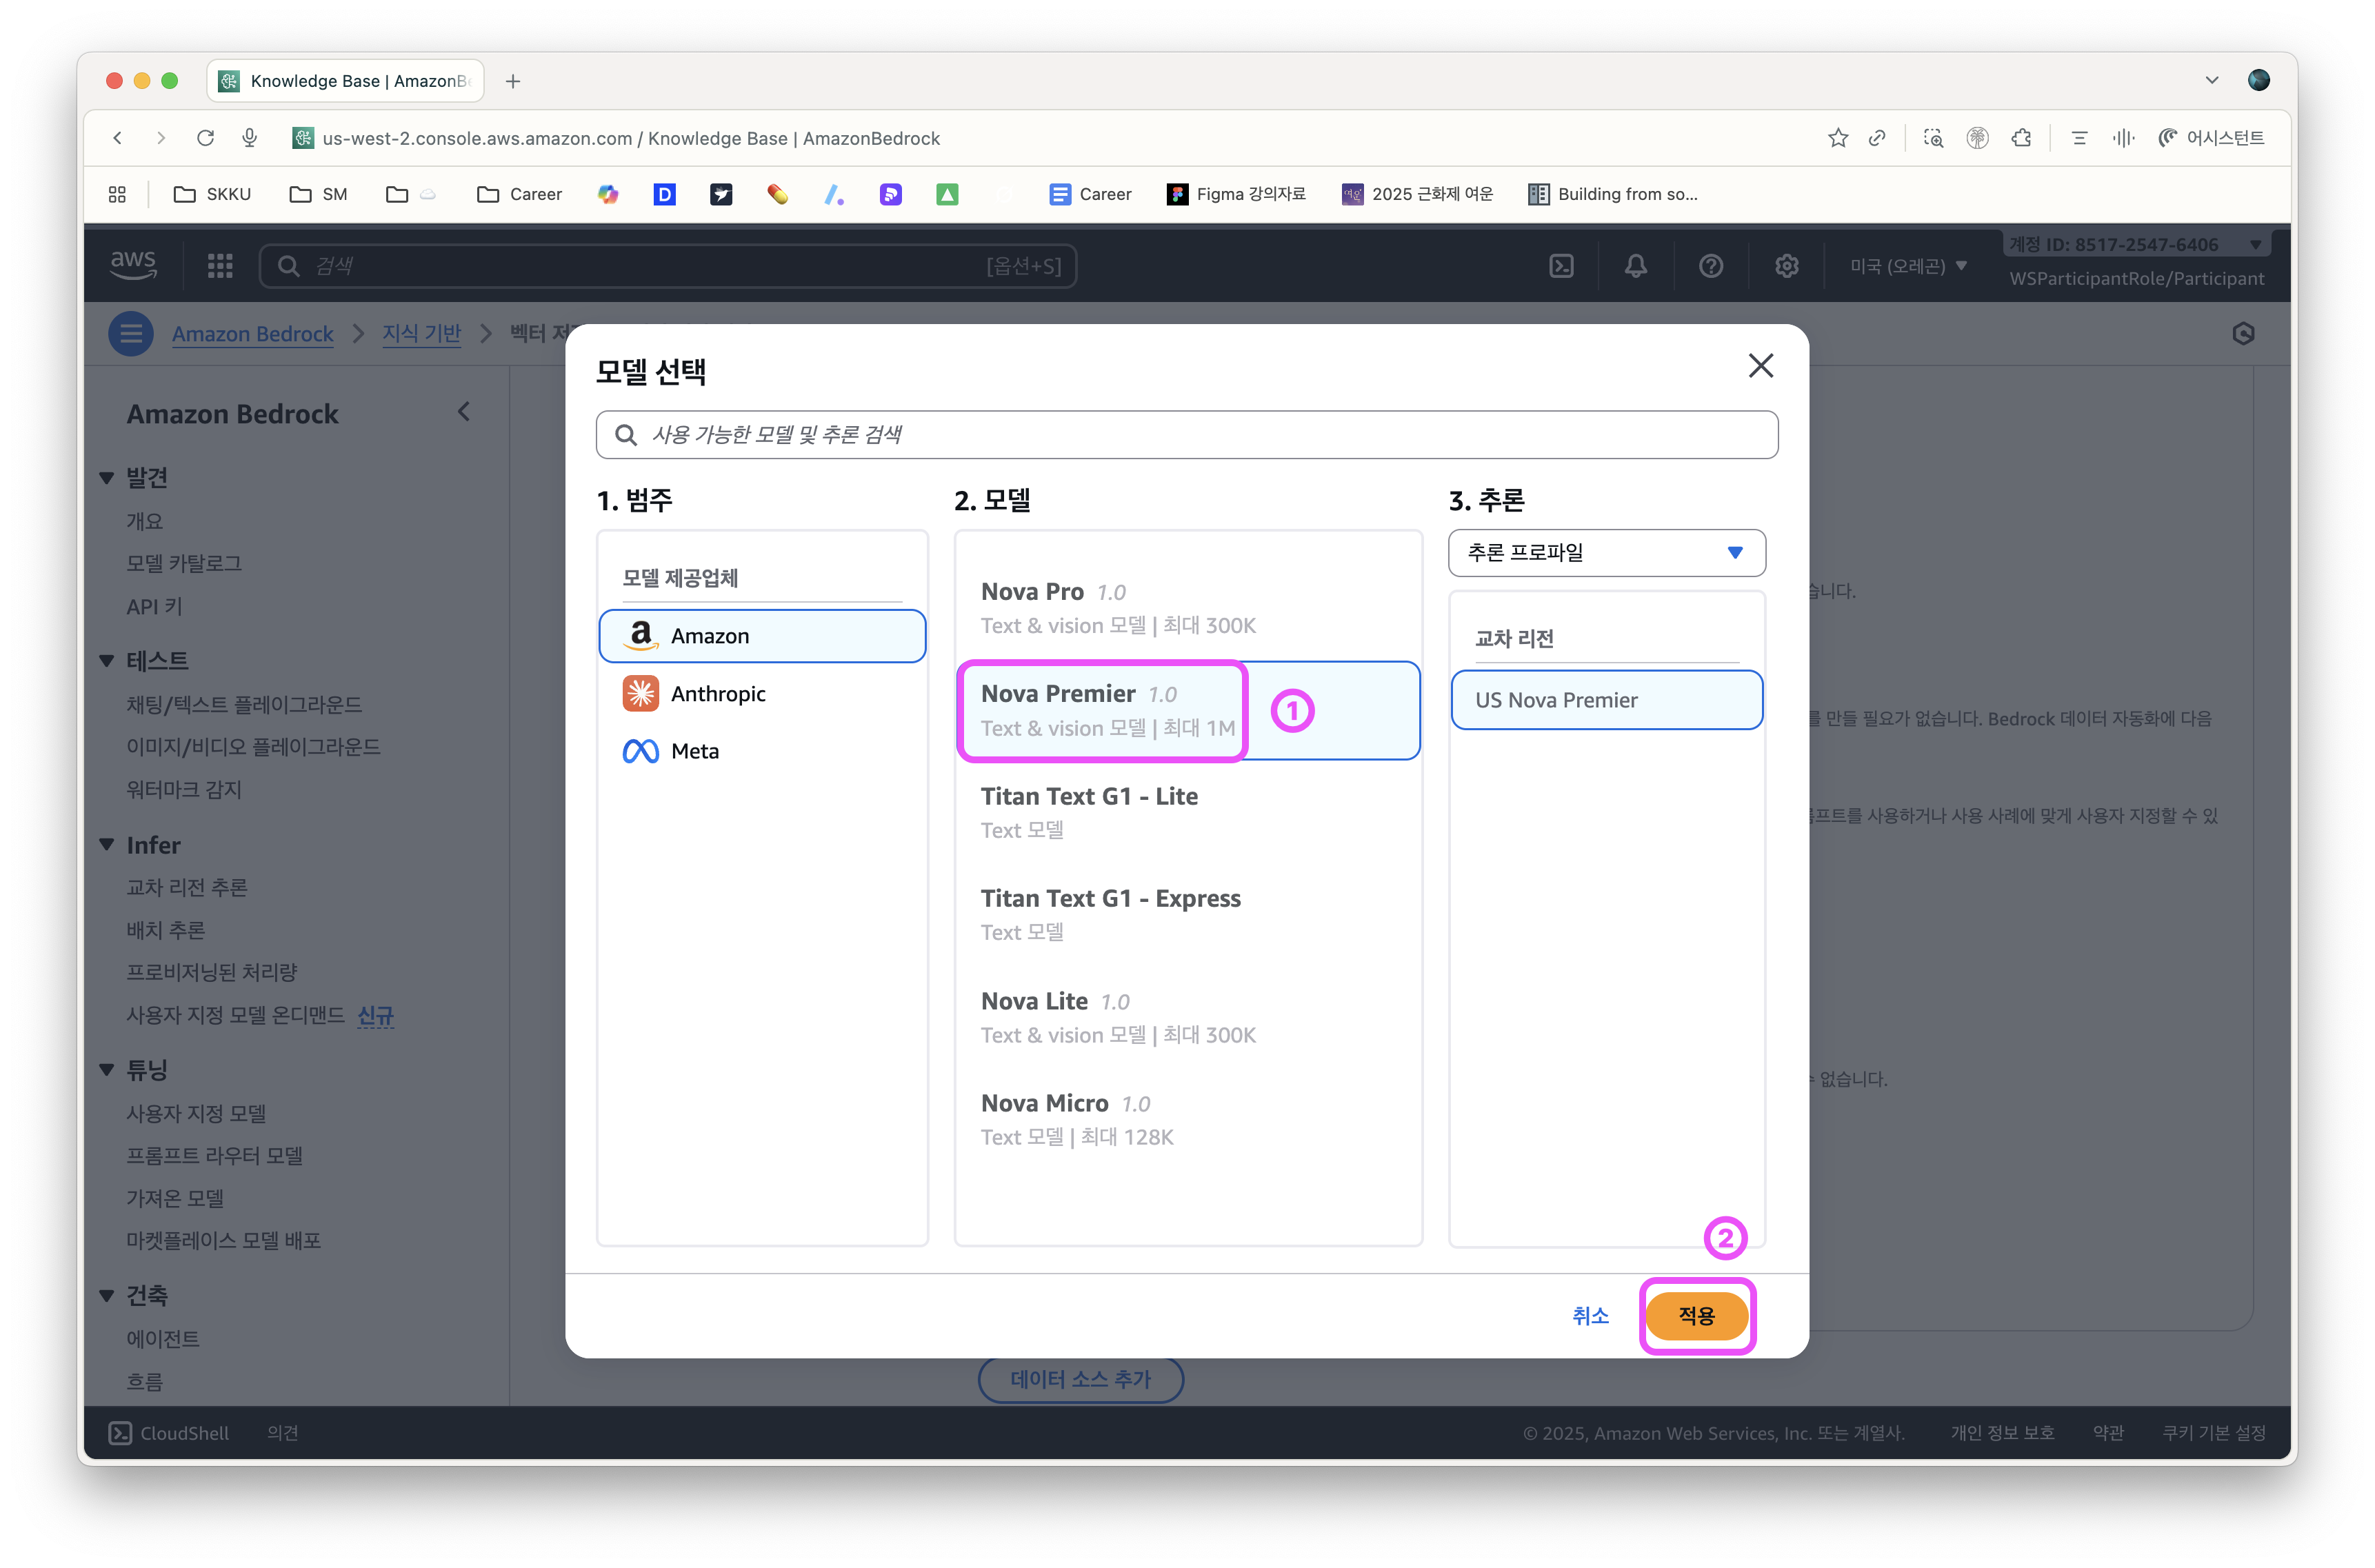
Task: Open the blue D bookmark
Action: point(664,194)
